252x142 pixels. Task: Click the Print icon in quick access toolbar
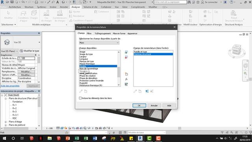(36, 2)
